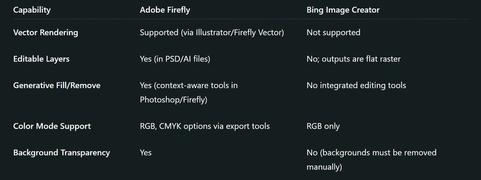
Task: Click 'No; outputs are flat raster' cell
Action: click(x=353, y=59)
